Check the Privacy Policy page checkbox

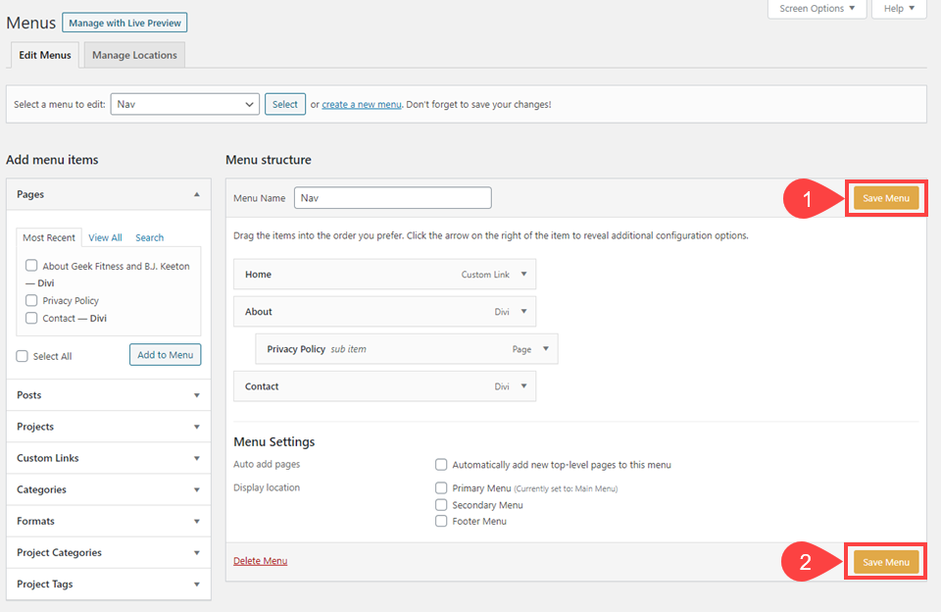tap(30, 302)
